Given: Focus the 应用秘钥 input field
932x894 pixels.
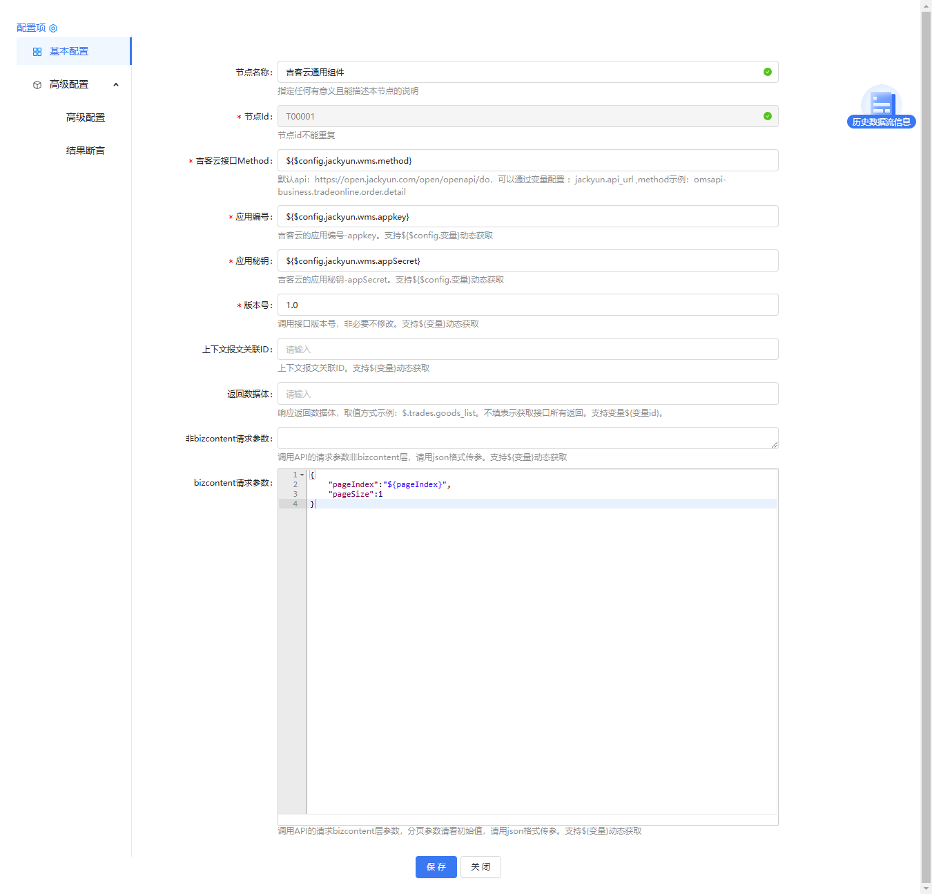Looking at the screenshot, I should pos(527,260).
